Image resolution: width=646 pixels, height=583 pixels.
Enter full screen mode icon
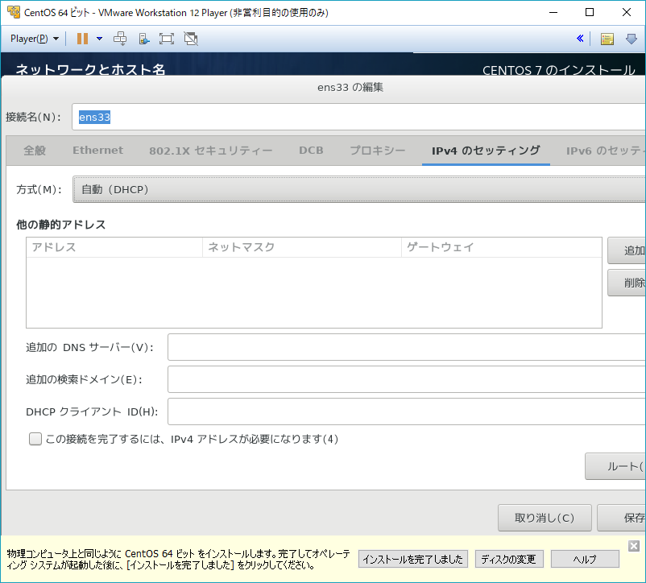167,39
